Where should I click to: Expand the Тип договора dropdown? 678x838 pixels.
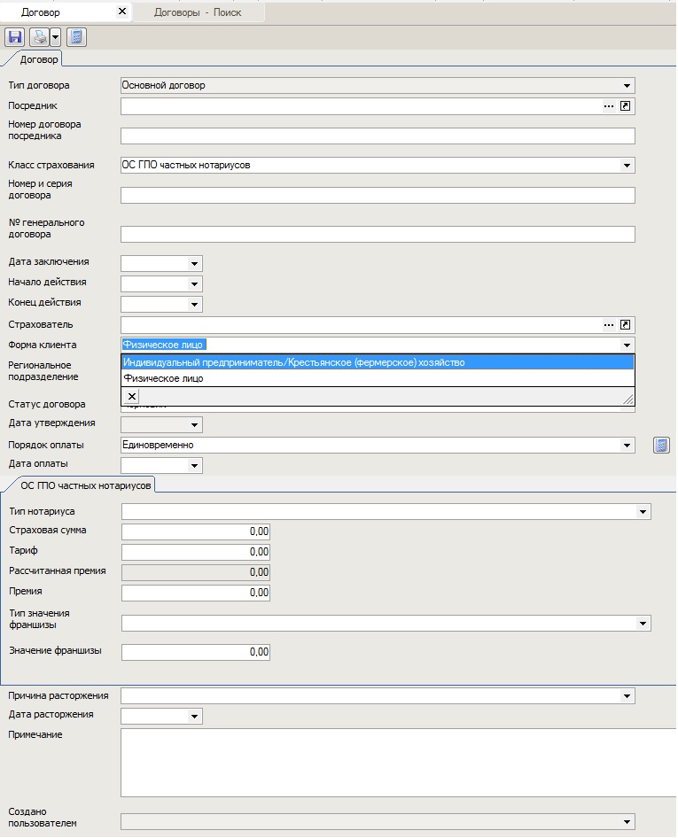click(x=627, y=86)
